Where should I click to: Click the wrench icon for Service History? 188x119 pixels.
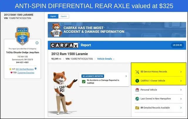137,72
